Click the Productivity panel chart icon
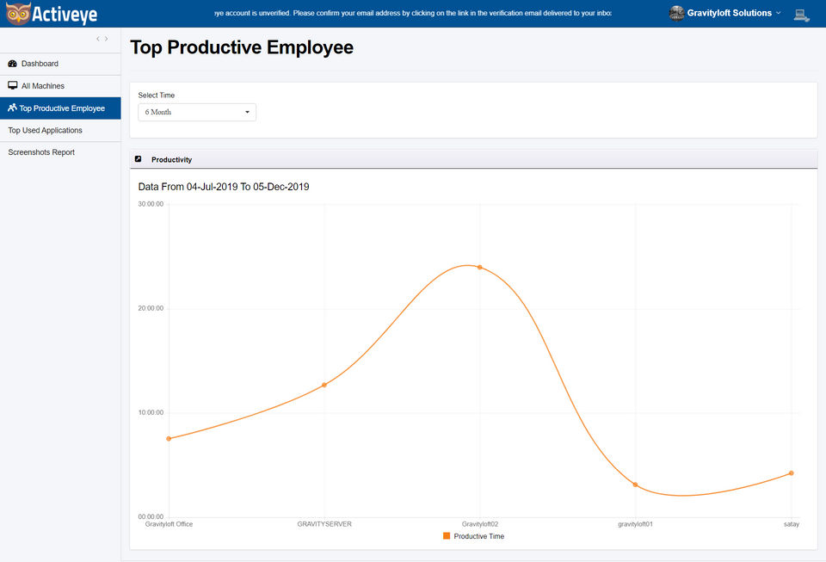This screenshot has width=826, height=562. tap(139, 159)
